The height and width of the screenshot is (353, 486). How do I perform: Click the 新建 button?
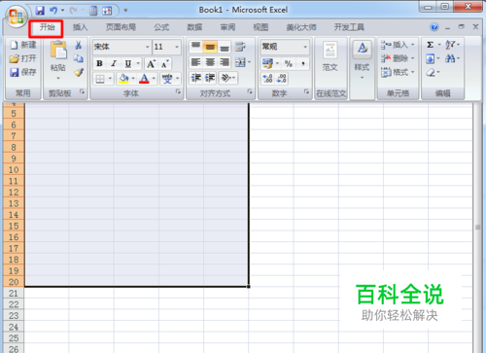tap(23, 45)
